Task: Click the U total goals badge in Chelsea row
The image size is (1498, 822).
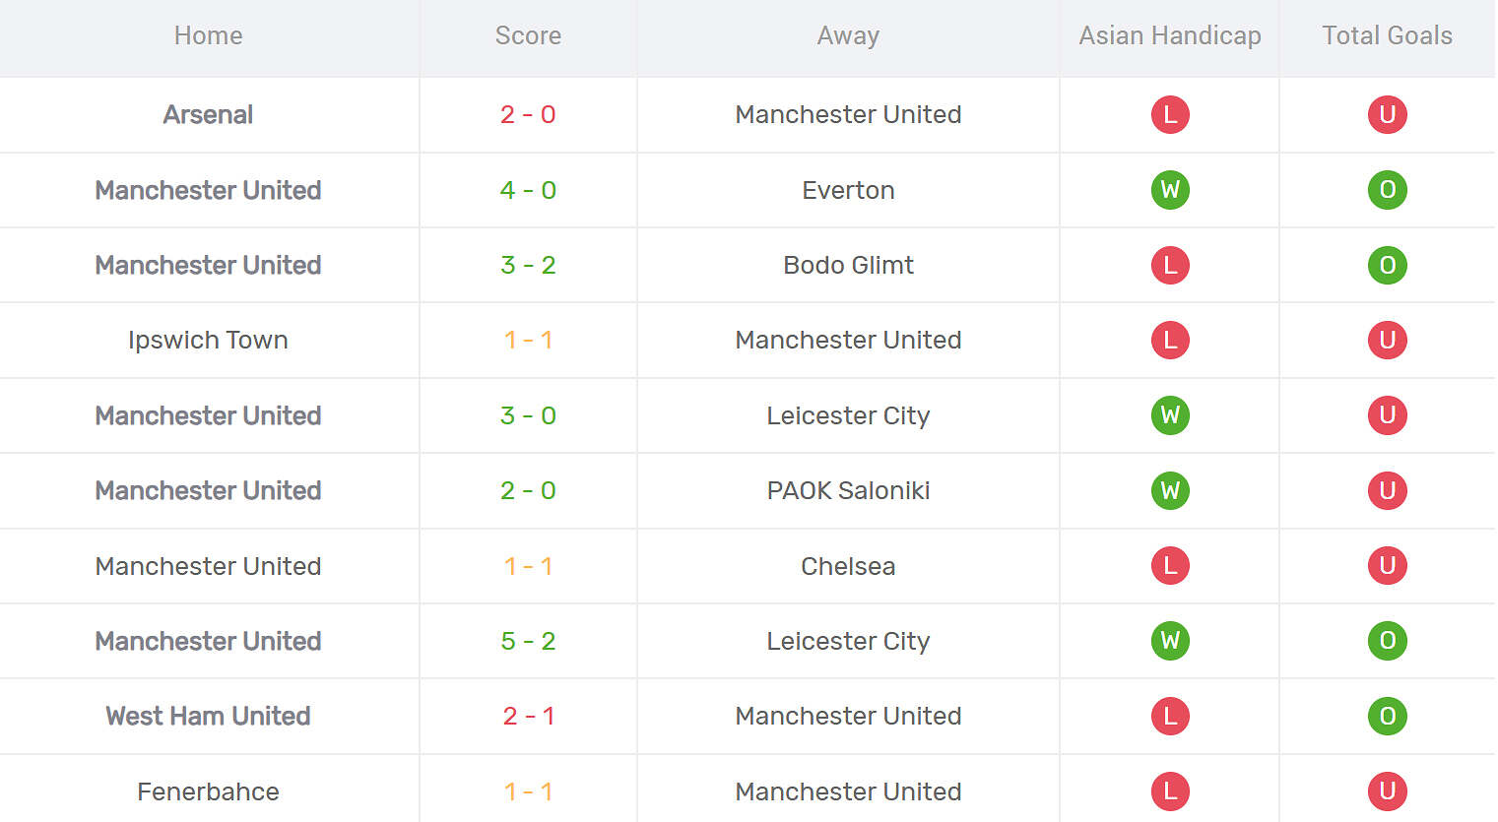Action: [x=1387, y=566]
